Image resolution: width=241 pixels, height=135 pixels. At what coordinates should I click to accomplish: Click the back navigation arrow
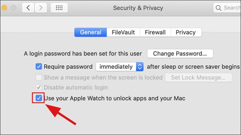[x=29, y=8]
